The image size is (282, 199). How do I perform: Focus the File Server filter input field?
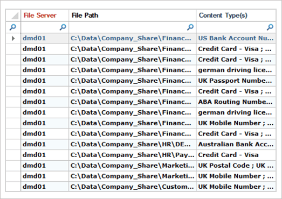(45, 27)
